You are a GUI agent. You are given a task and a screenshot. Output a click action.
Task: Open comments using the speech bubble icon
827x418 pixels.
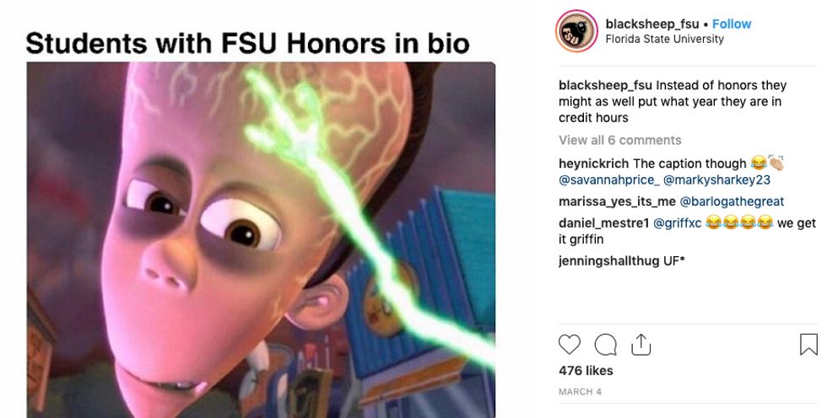(x=606, y=345)
